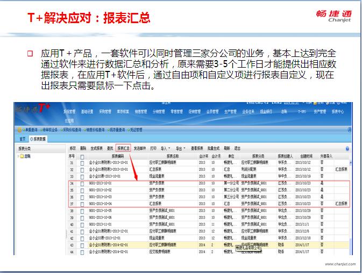Screen dimensions: 362x275
Task: Click the 创建时间 column header
Action: (x=306, y=156)
